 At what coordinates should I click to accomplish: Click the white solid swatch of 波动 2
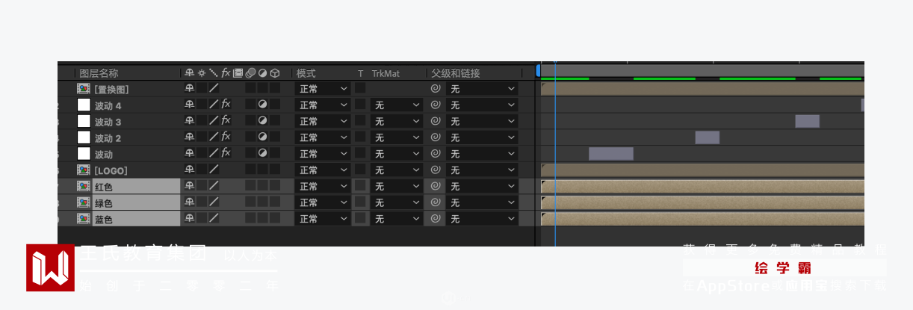[84, 137]
